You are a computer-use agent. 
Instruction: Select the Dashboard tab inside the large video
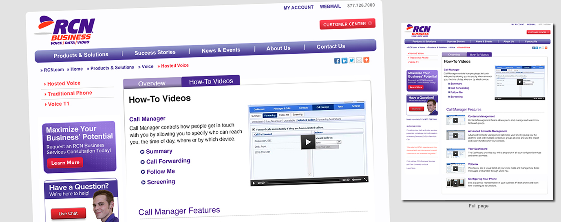[259, 109]
